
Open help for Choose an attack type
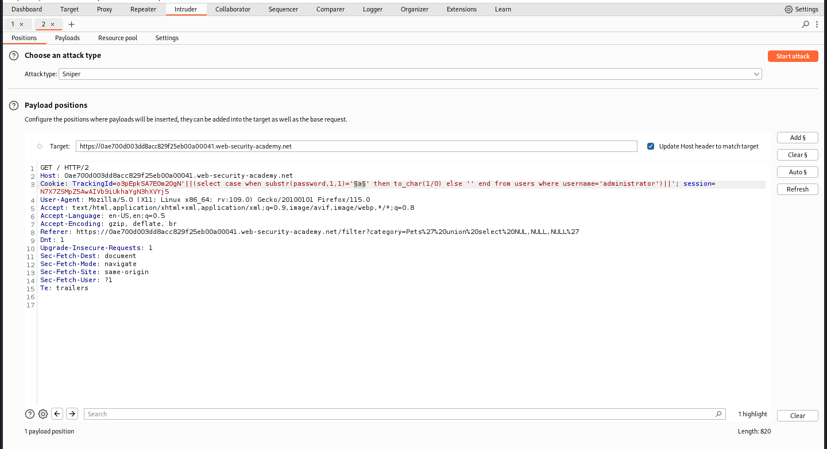click(14, 56)
